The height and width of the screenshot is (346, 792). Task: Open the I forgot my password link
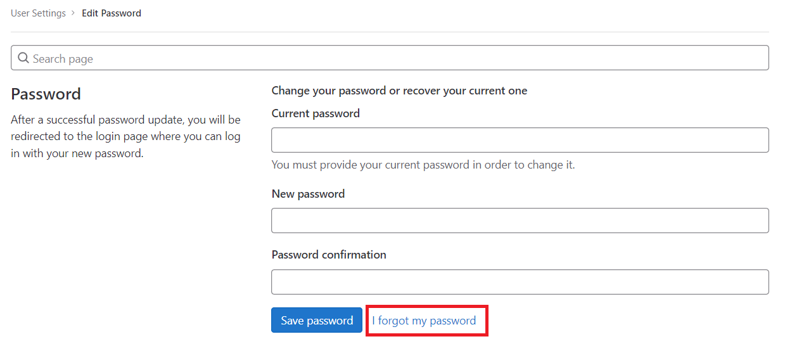424,321
